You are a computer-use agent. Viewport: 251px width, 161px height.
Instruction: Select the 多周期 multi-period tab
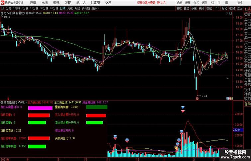(x=86, y=8)
